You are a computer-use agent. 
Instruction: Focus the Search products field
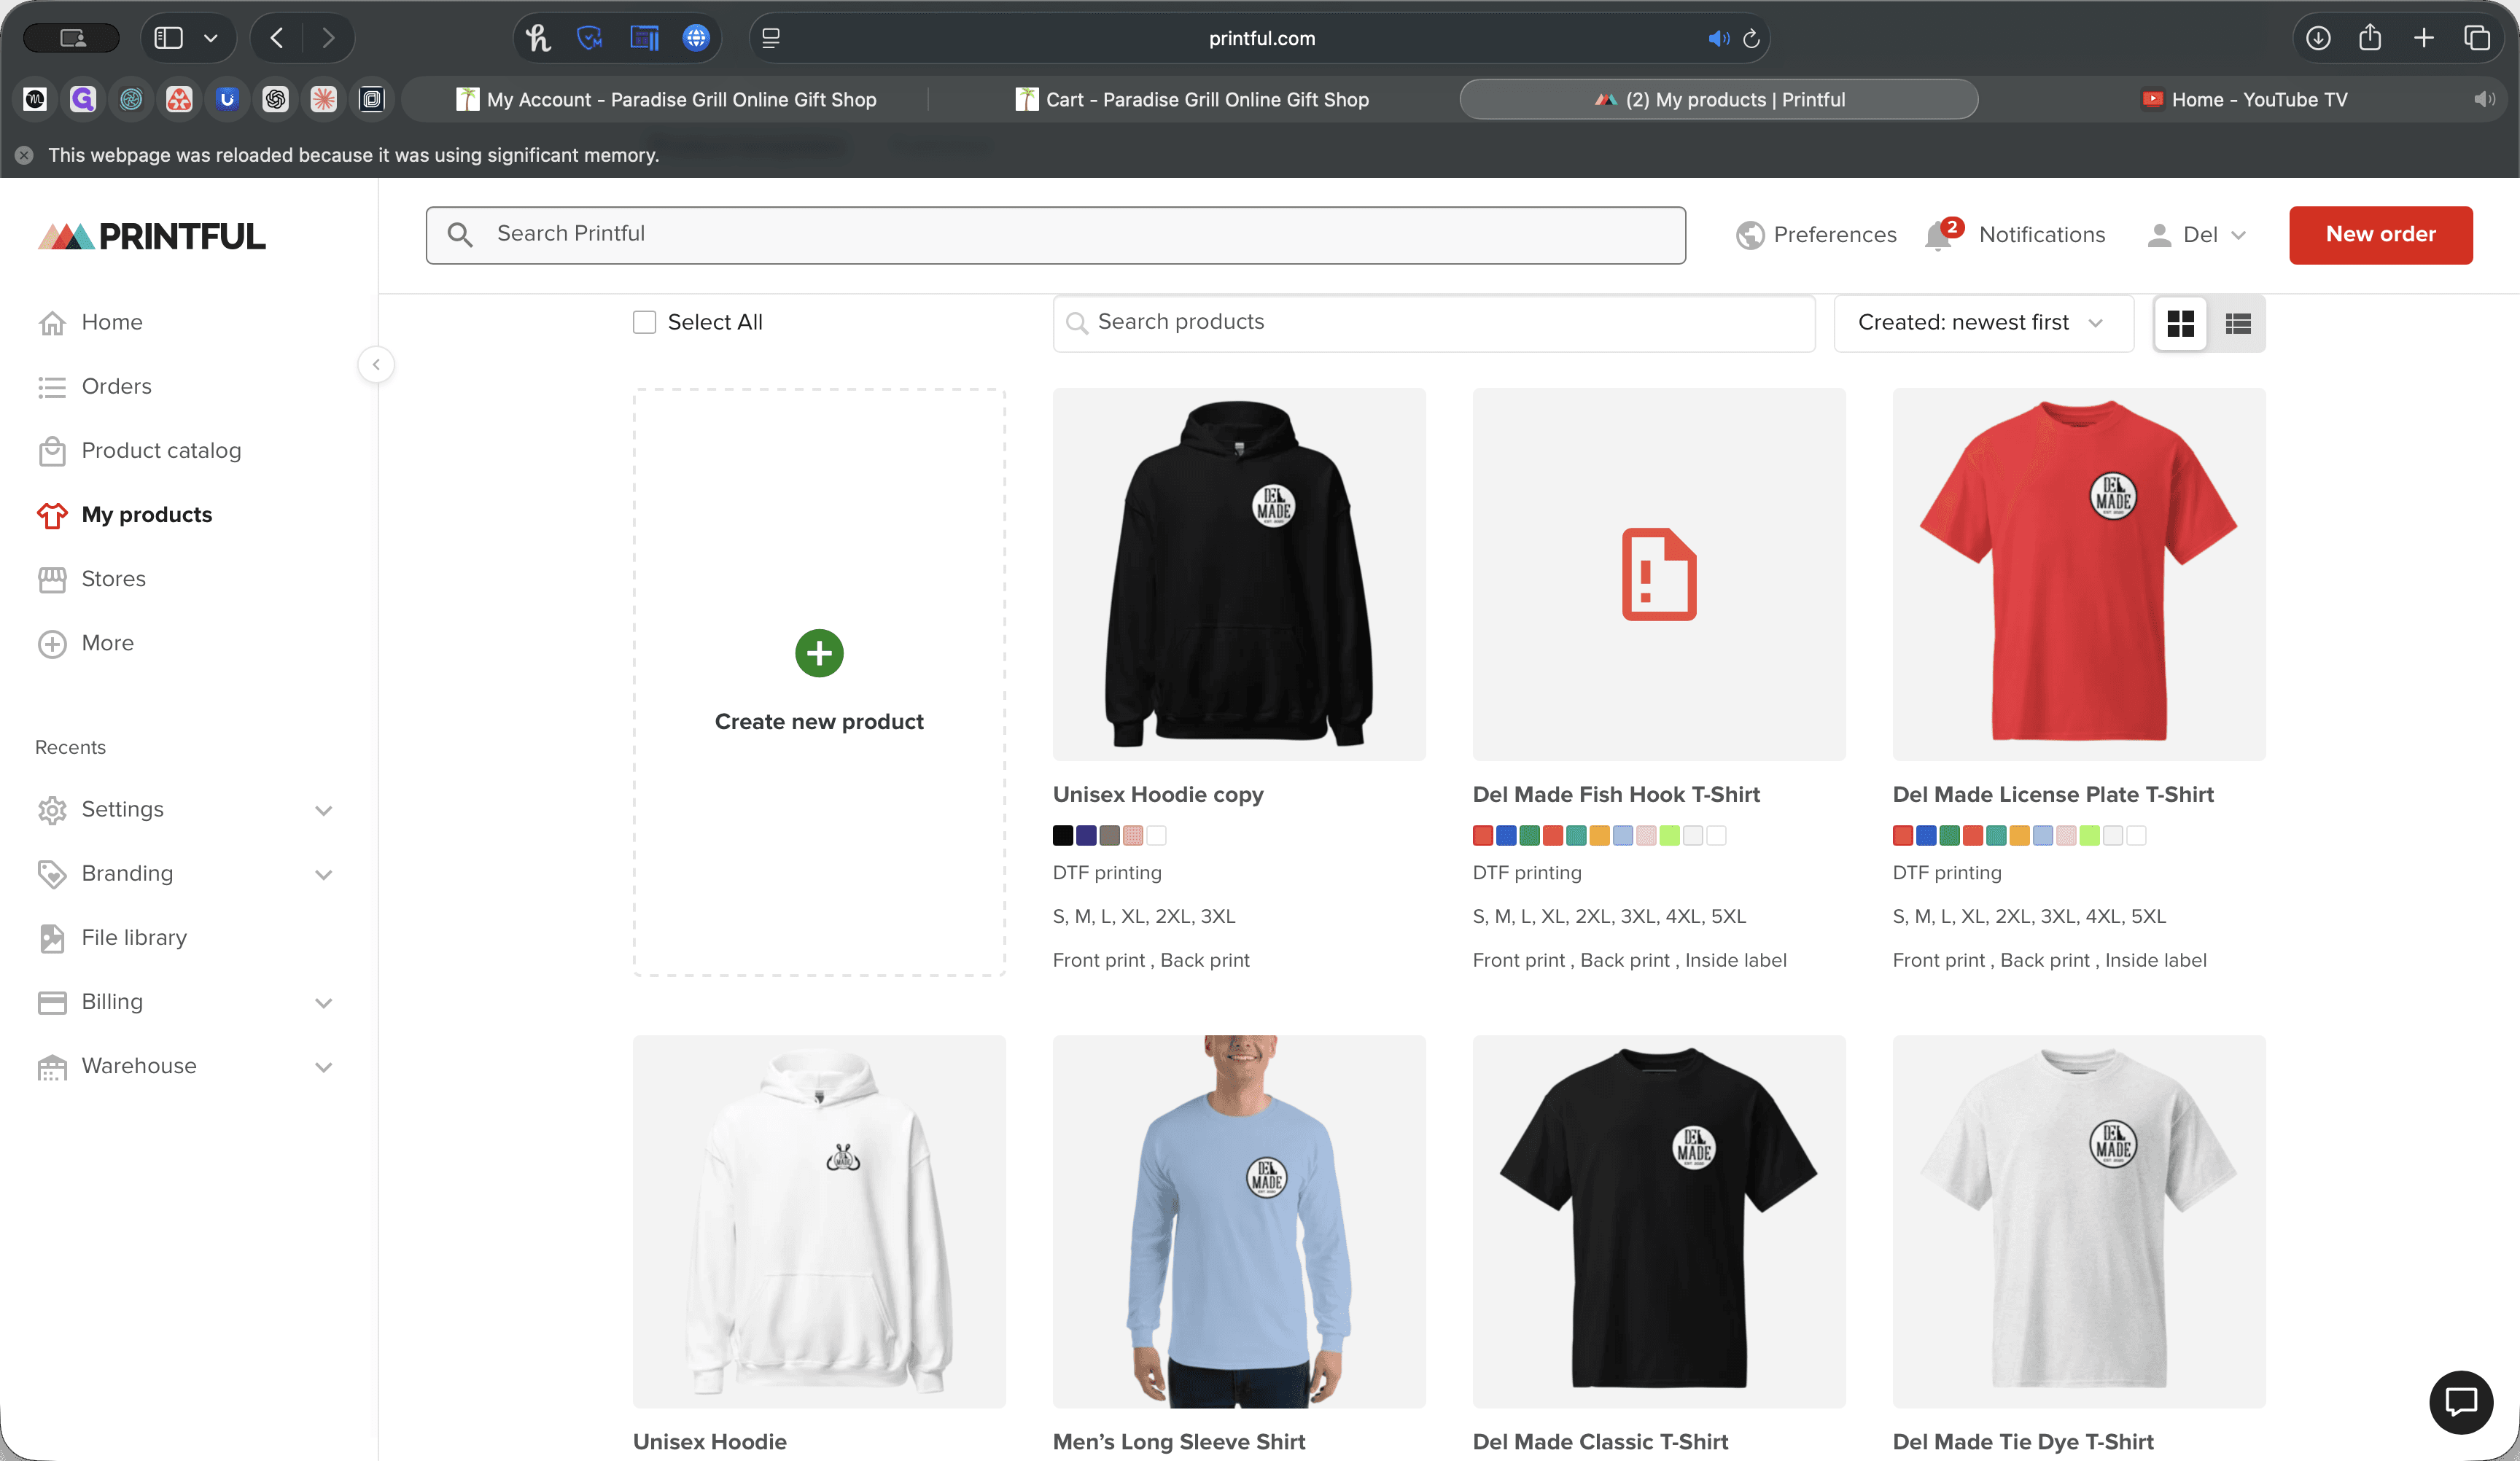click(1434, 323)
